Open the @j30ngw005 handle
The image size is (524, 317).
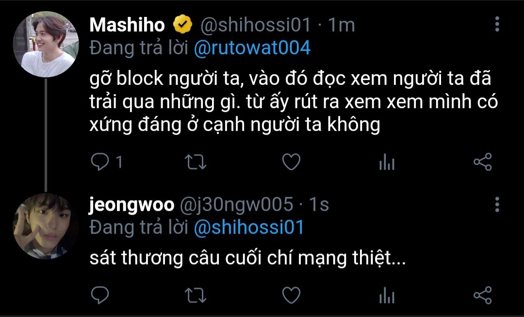pyautogui.click(x=237, y=205)
